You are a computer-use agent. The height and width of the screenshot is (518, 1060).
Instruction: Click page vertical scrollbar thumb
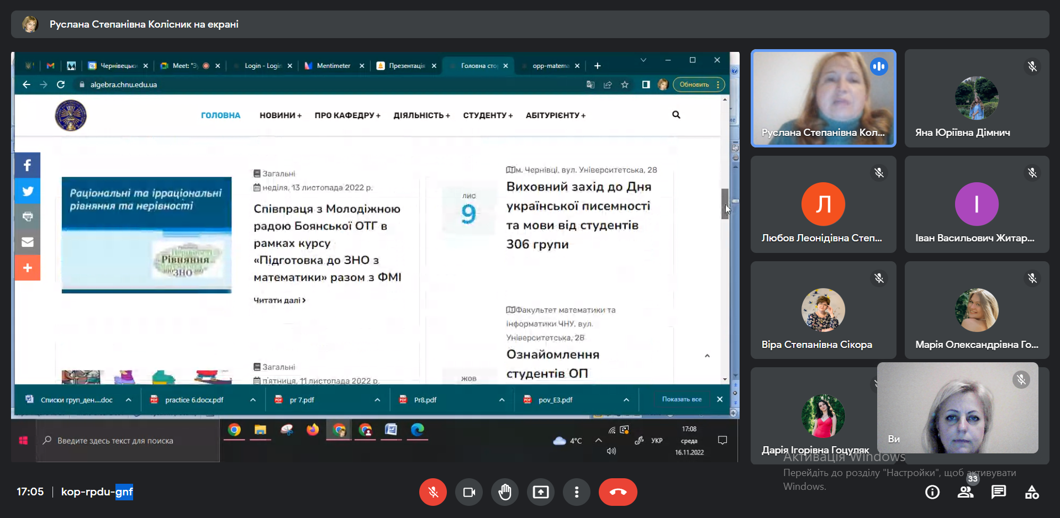click(725, 204)
